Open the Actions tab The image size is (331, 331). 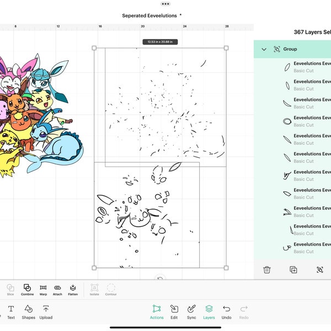(x=157, y=312)
